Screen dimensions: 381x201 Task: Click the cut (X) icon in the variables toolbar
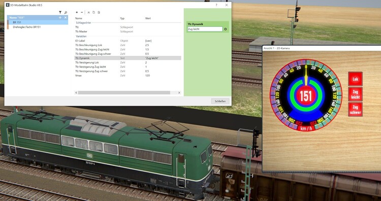[89, 12]
